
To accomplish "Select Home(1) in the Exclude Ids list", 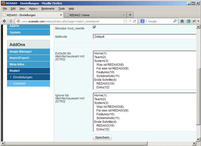I will click(145, 53).
